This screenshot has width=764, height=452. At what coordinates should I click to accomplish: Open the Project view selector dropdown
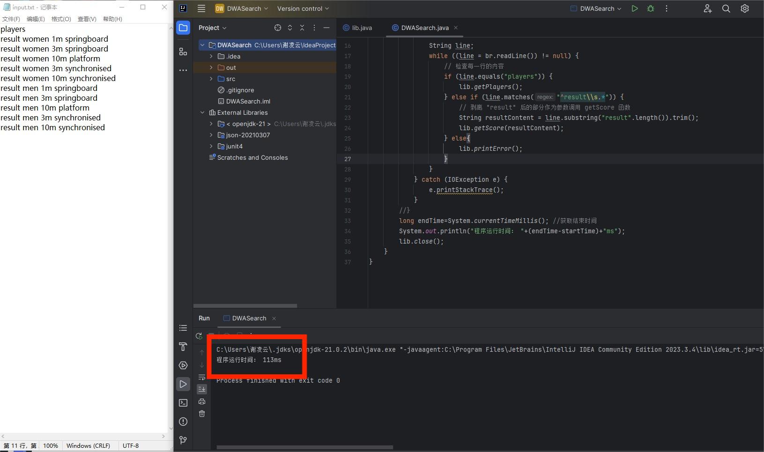click(x=212, y=28)
